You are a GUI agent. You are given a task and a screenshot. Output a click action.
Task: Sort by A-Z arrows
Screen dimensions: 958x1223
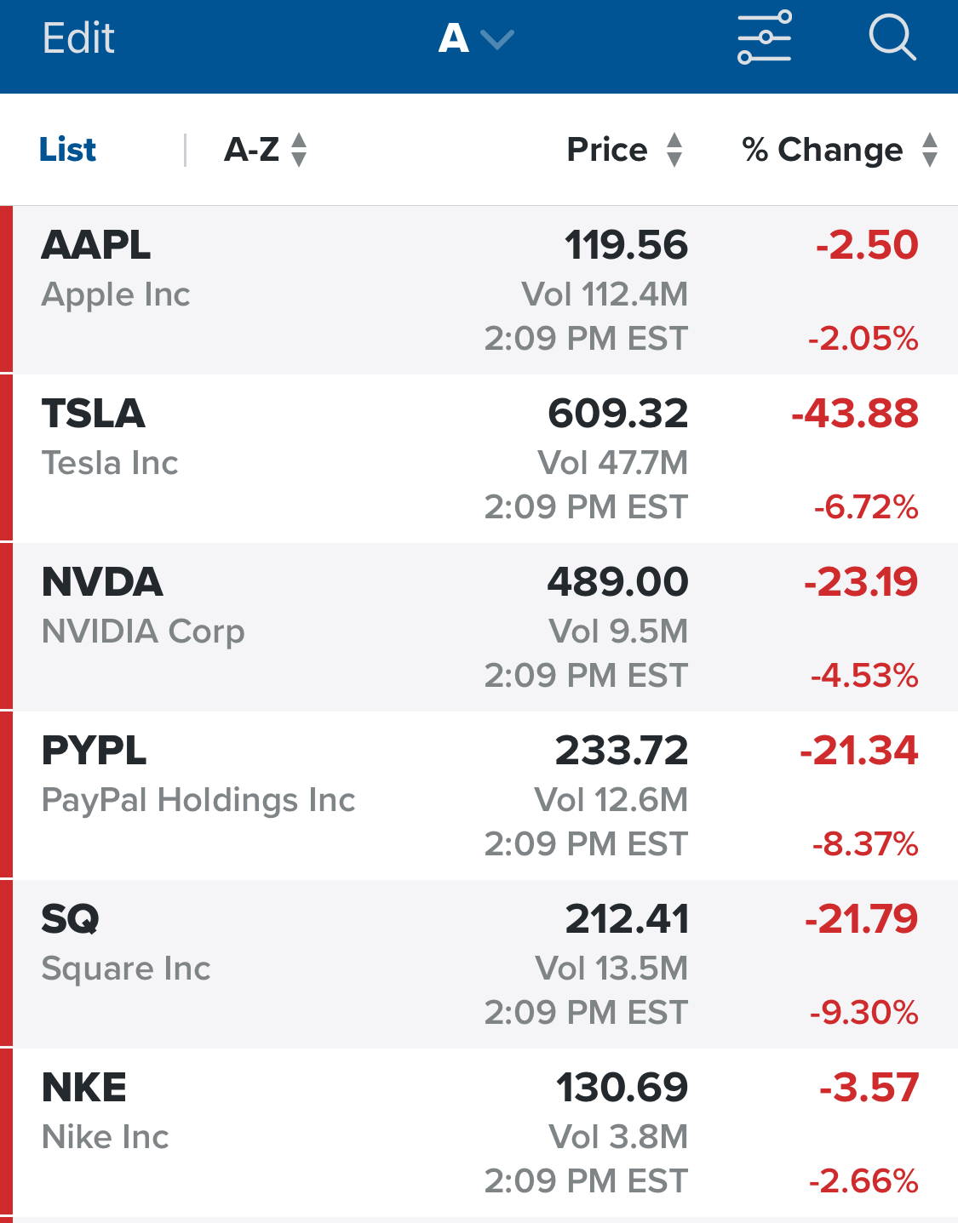coord(298,150)
